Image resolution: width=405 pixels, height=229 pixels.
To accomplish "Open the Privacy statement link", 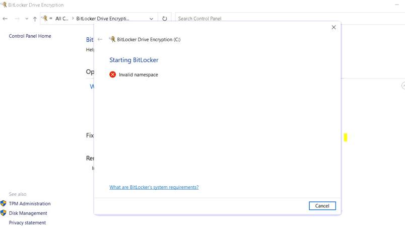I will tap(27, 223).
